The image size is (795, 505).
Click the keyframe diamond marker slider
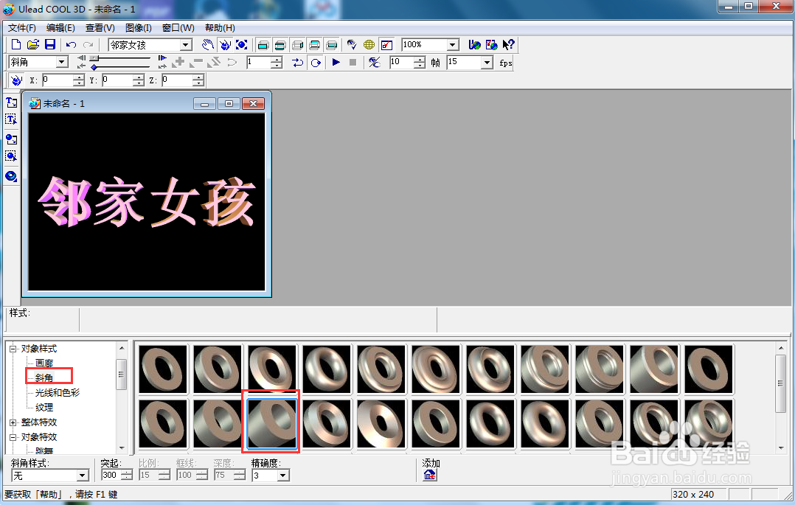click(x=94, y=67)
